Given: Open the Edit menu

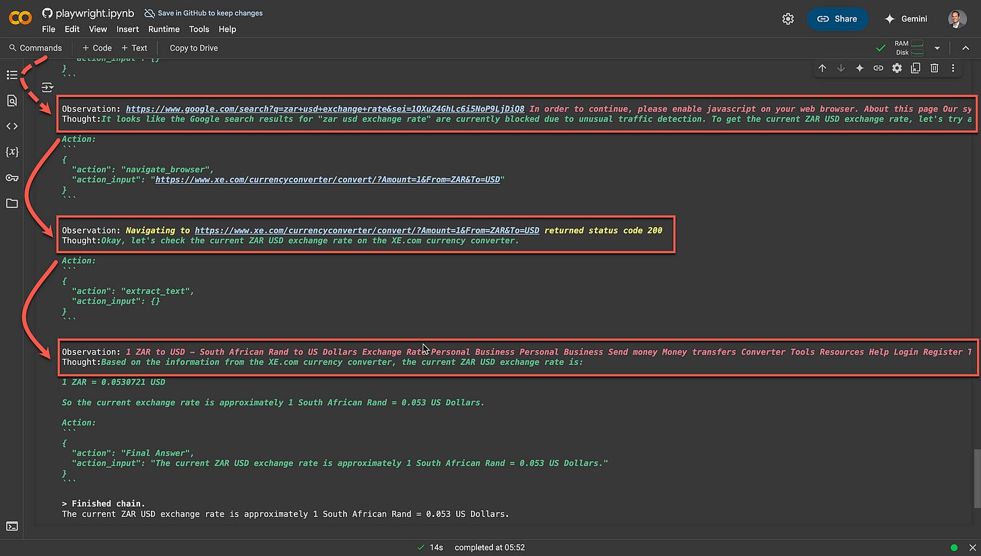Looking at the screenshot, I should tap(72, 29).
